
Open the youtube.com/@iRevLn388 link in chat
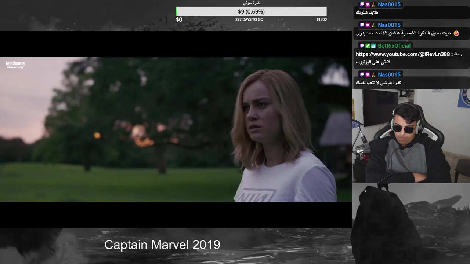pyautogui.click(x=403, y=54)
